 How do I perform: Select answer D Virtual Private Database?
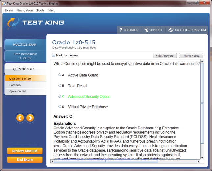[59, 107]
